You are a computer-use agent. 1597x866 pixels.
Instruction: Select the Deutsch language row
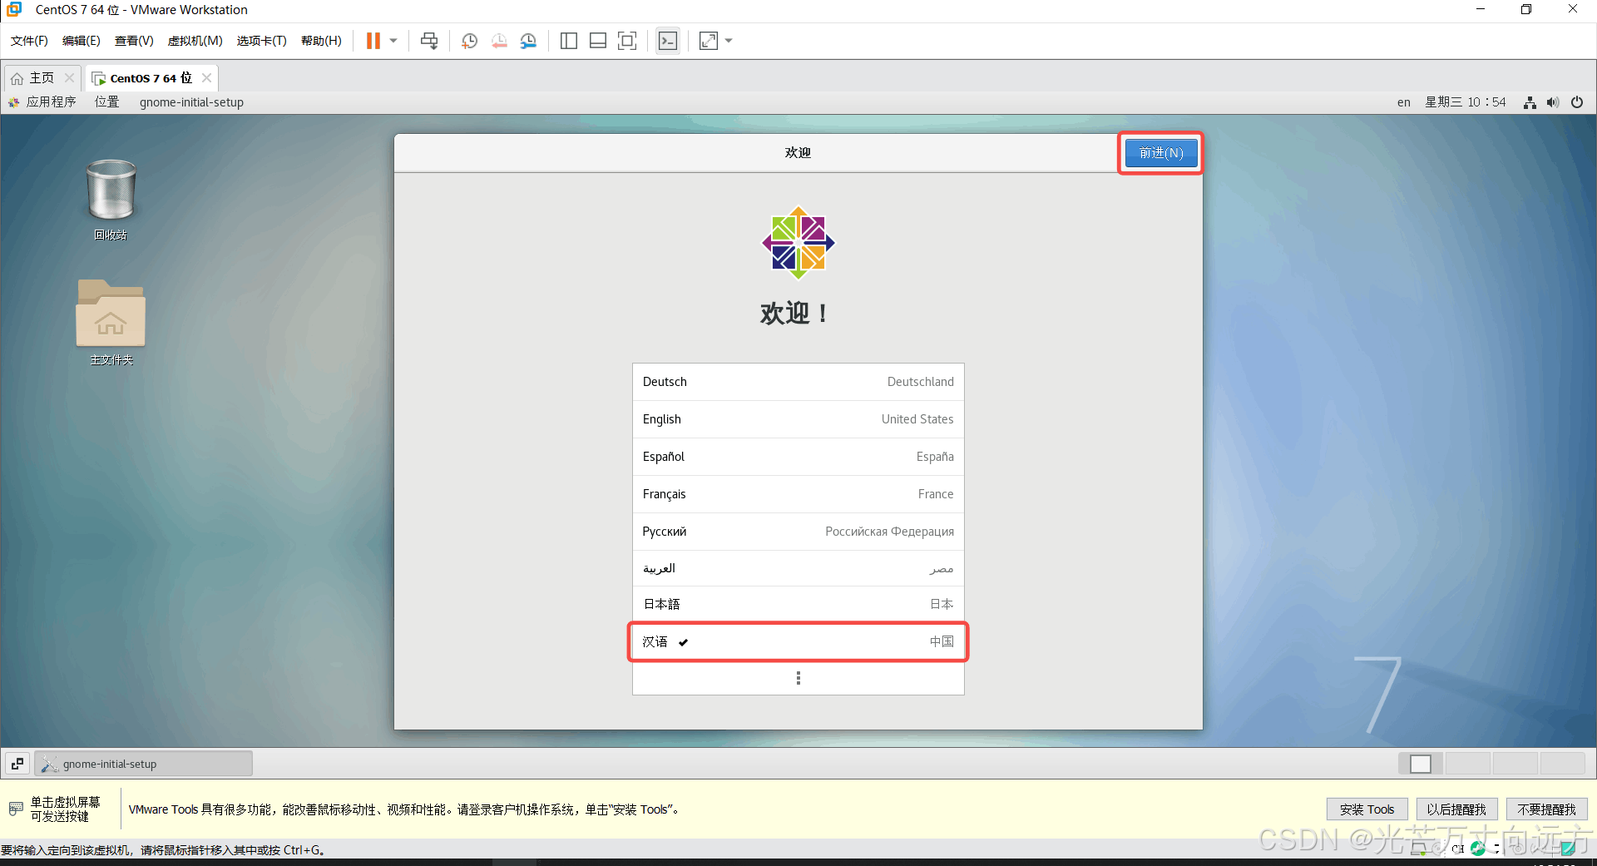(x=798, y=382)
